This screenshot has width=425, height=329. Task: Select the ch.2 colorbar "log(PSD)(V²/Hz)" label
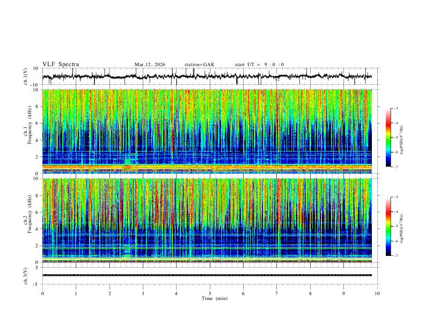[x=401, y=229]
